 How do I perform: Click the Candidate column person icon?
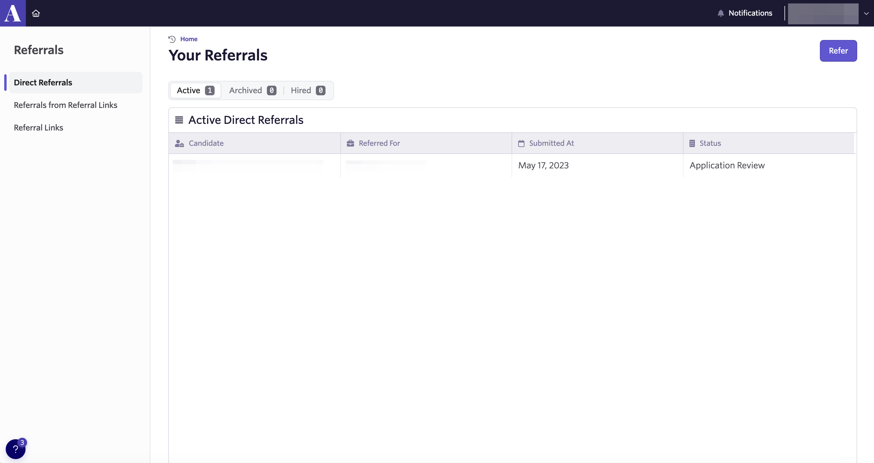(x=179, y=143)
